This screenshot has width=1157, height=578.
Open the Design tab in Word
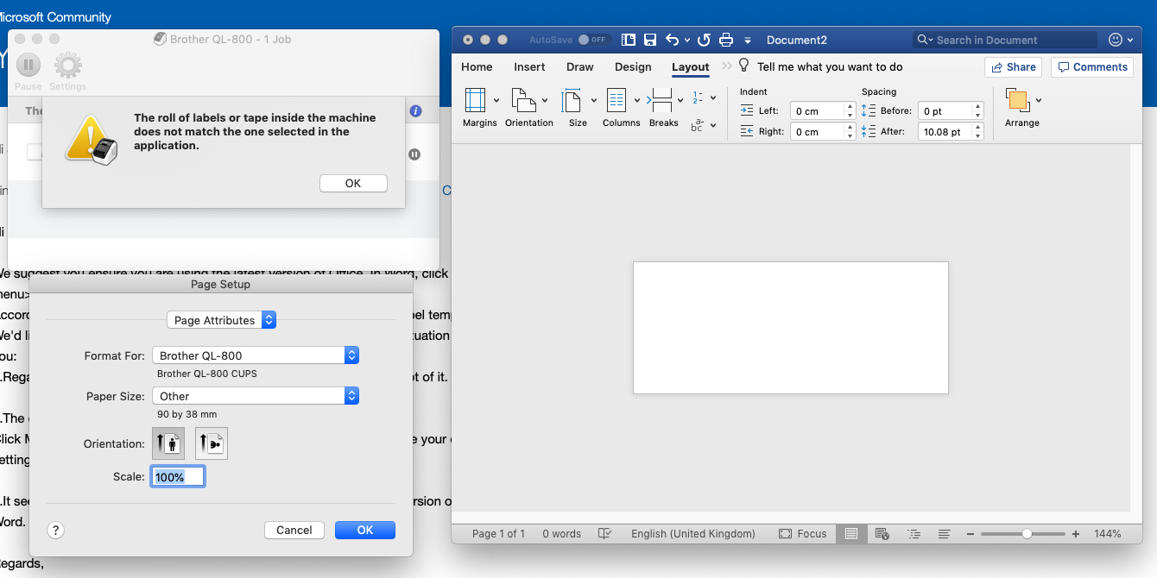pos(633,66)
